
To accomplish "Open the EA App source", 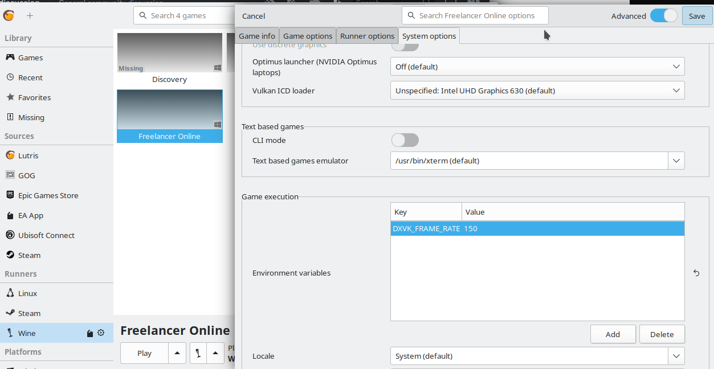I will click(x=56, y=215).
